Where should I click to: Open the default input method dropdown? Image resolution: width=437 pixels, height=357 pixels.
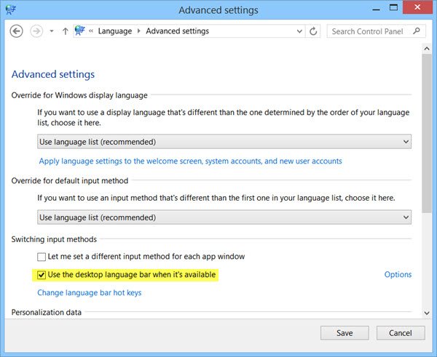click(x=224, y=217)
